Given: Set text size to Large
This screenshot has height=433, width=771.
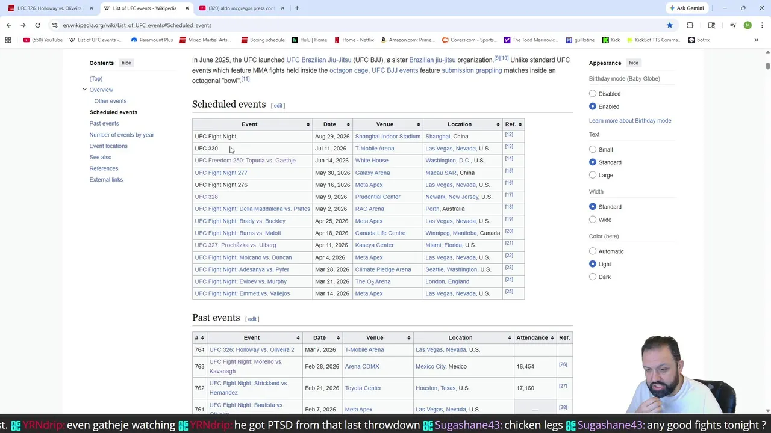Looking at the screenshot, I should (593, 175).
